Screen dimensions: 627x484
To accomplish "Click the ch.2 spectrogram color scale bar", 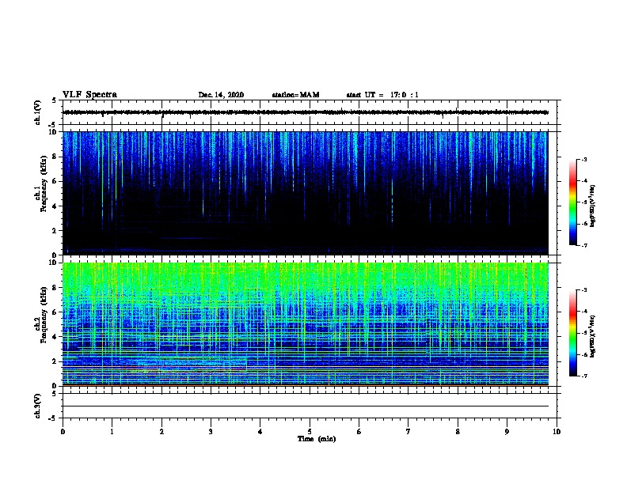I will coord(572,333).
